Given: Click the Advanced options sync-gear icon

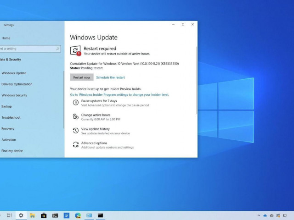Looking at the screenshot, I should 75,145.
